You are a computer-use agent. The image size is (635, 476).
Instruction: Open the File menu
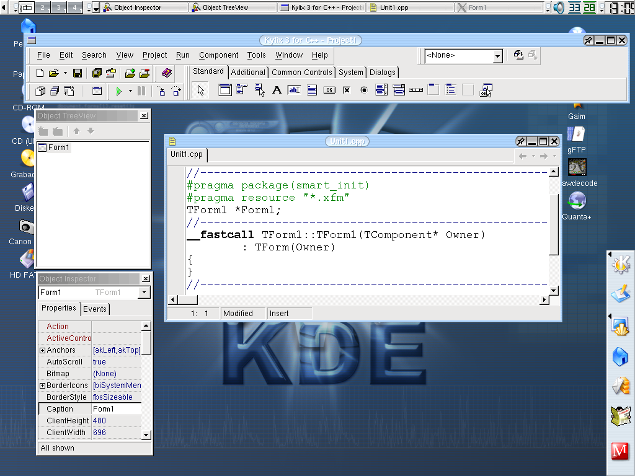click(43, 55)
